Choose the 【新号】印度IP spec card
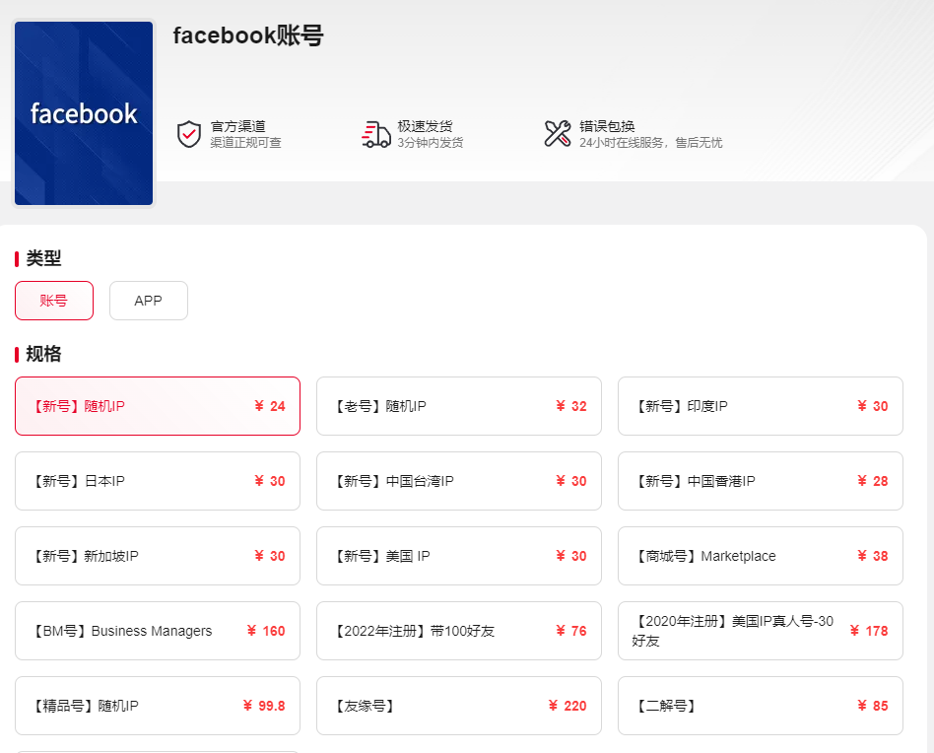This screenshot has height=753, width=934. click(760, 406)
